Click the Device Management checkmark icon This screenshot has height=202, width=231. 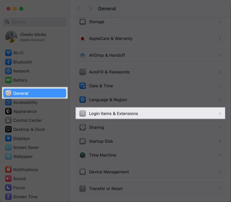[83, 172]
